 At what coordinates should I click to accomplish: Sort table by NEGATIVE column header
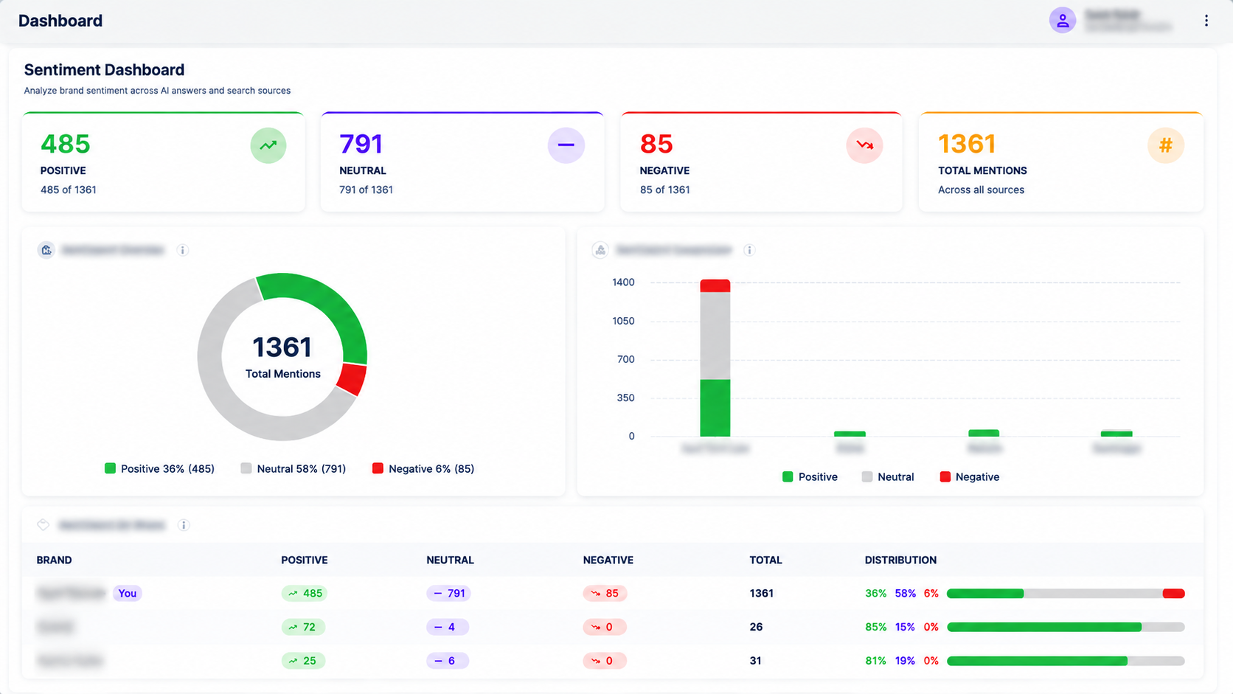(x=608, y=560)
